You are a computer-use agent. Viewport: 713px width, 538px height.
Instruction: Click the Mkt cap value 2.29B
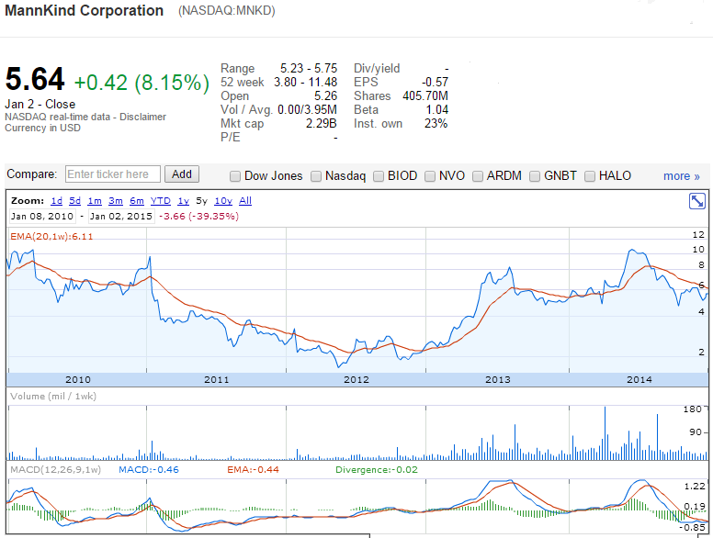pyautogui.click(x=321, y=124)
